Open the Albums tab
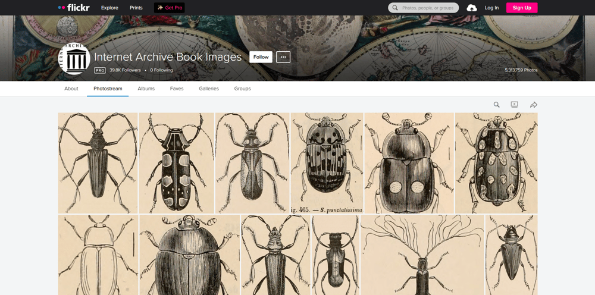Screen dimensions: 595x295 tap(146, 89)
